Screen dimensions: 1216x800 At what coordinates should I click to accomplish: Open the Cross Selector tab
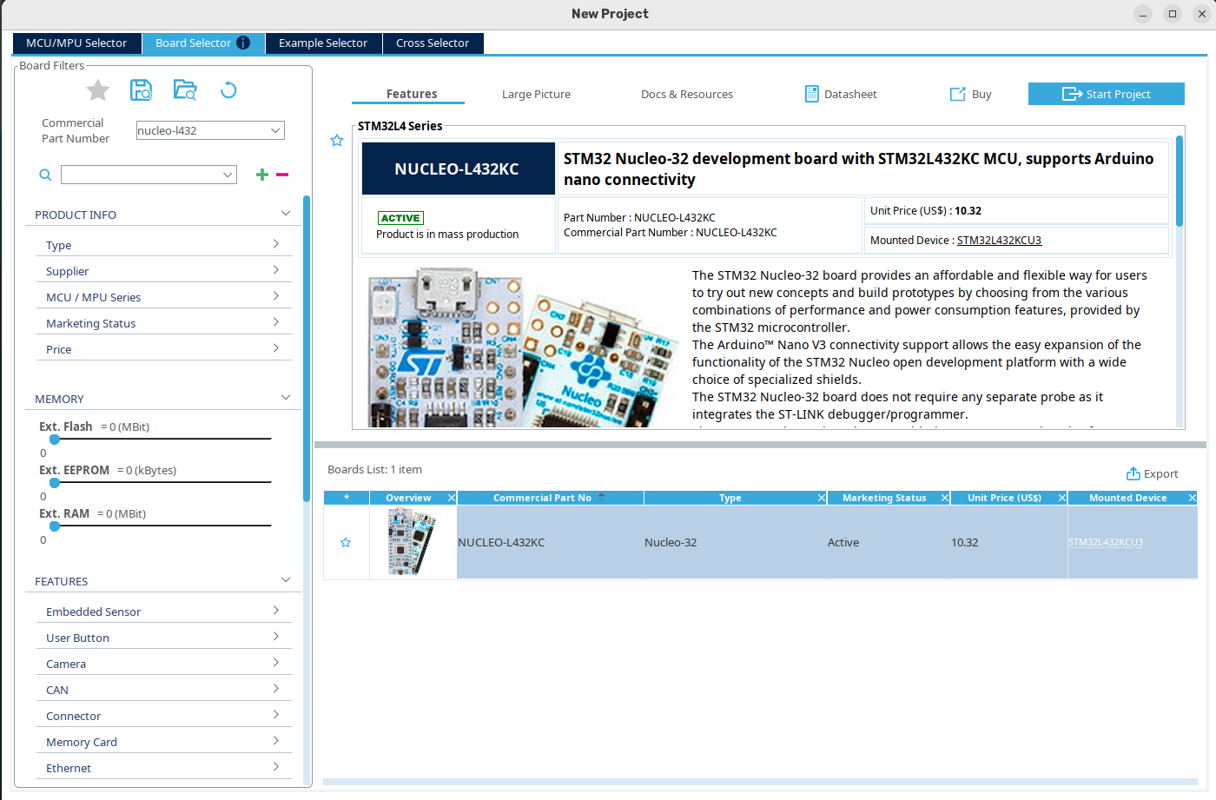[x=433, y=43]
